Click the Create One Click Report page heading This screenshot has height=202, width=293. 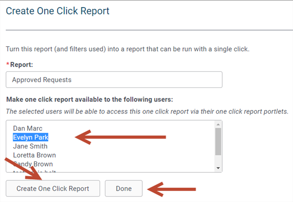[x=57, y=11]
